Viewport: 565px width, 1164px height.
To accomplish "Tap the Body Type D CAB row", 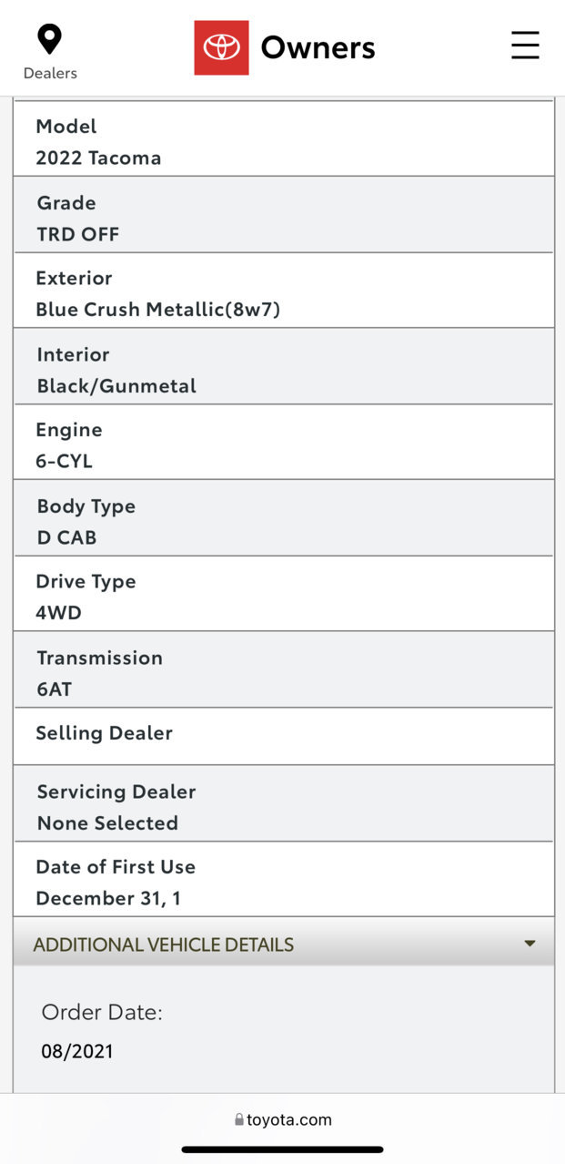I will (284, 518).
